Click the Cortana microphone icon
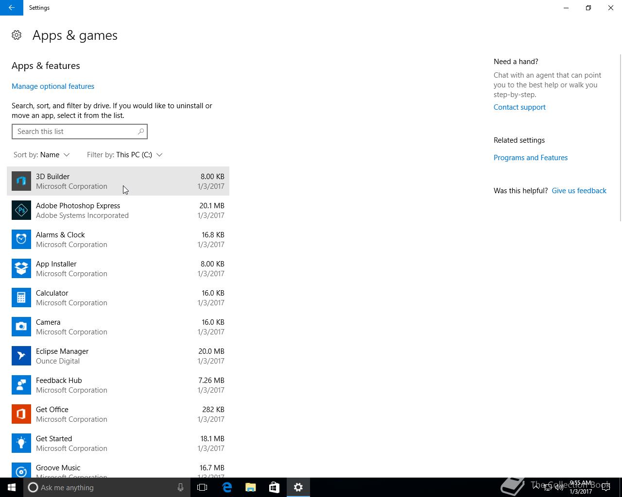The image size is (622, 497). click(x=180, y=487)
